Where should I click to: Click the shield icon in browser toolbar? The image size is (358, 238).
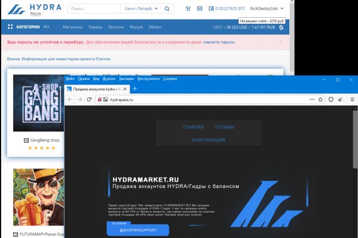point(331,99)
